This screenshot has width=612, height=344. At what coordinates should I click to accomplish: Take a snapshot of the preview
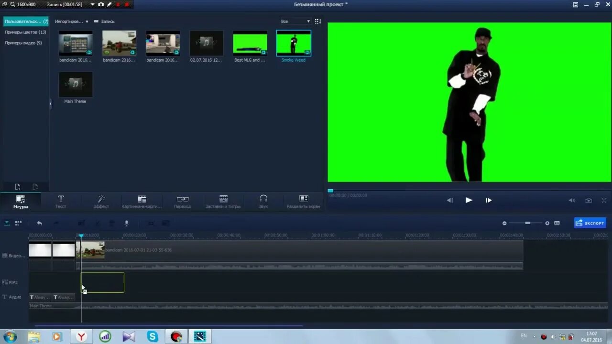click(589, 200)
